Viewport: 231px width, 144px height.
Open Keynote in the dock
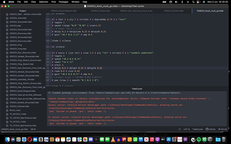[x=141, y=139]
